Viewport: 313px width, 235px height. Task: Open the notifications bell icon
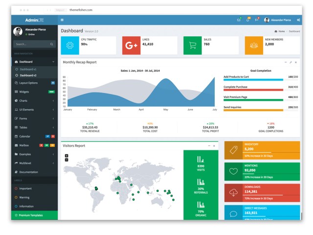tap(247, 20)
